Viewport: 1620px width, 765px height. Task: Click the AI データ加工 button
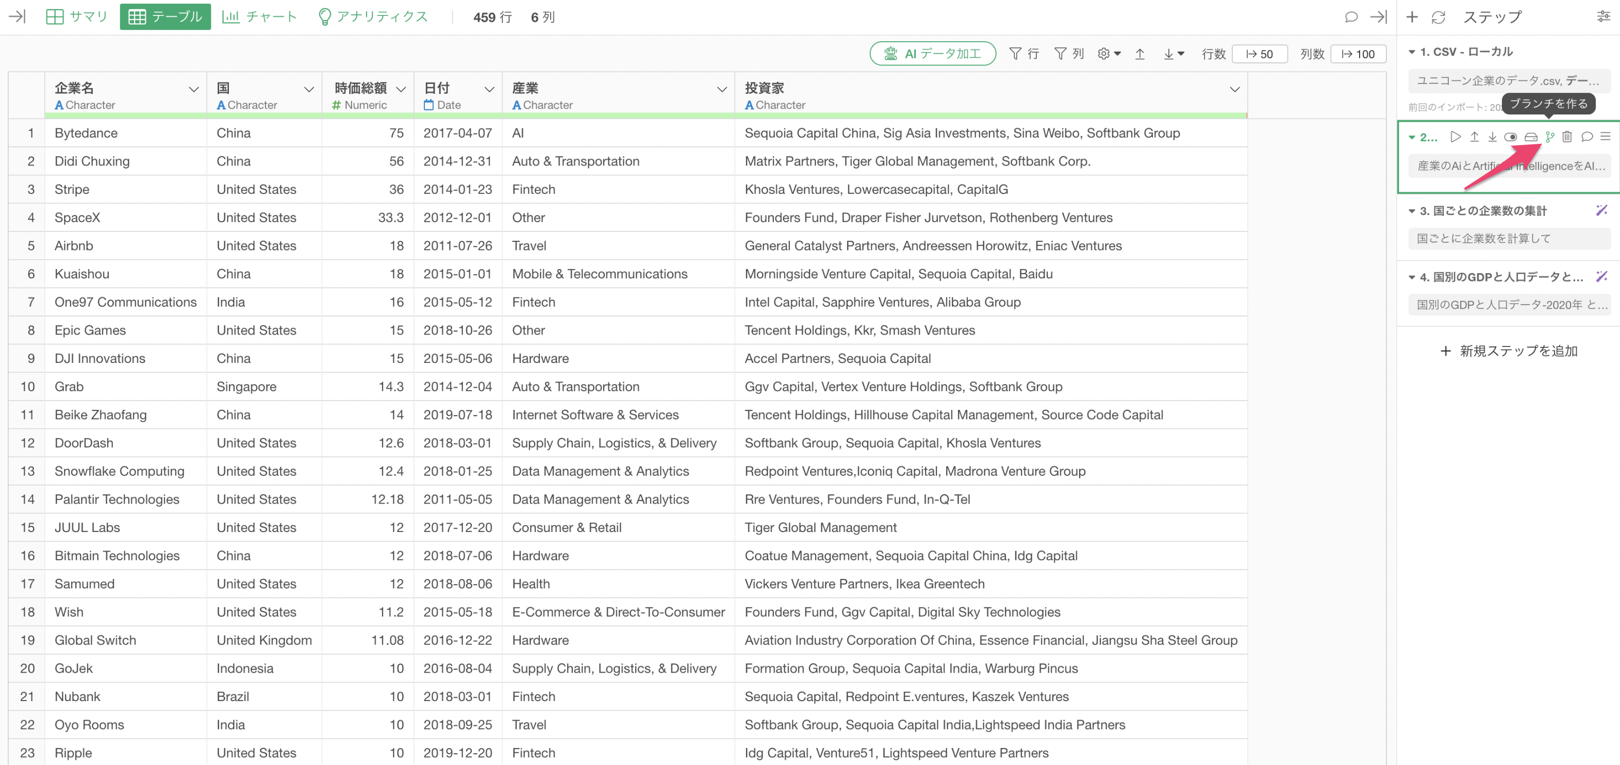point(933,54)
